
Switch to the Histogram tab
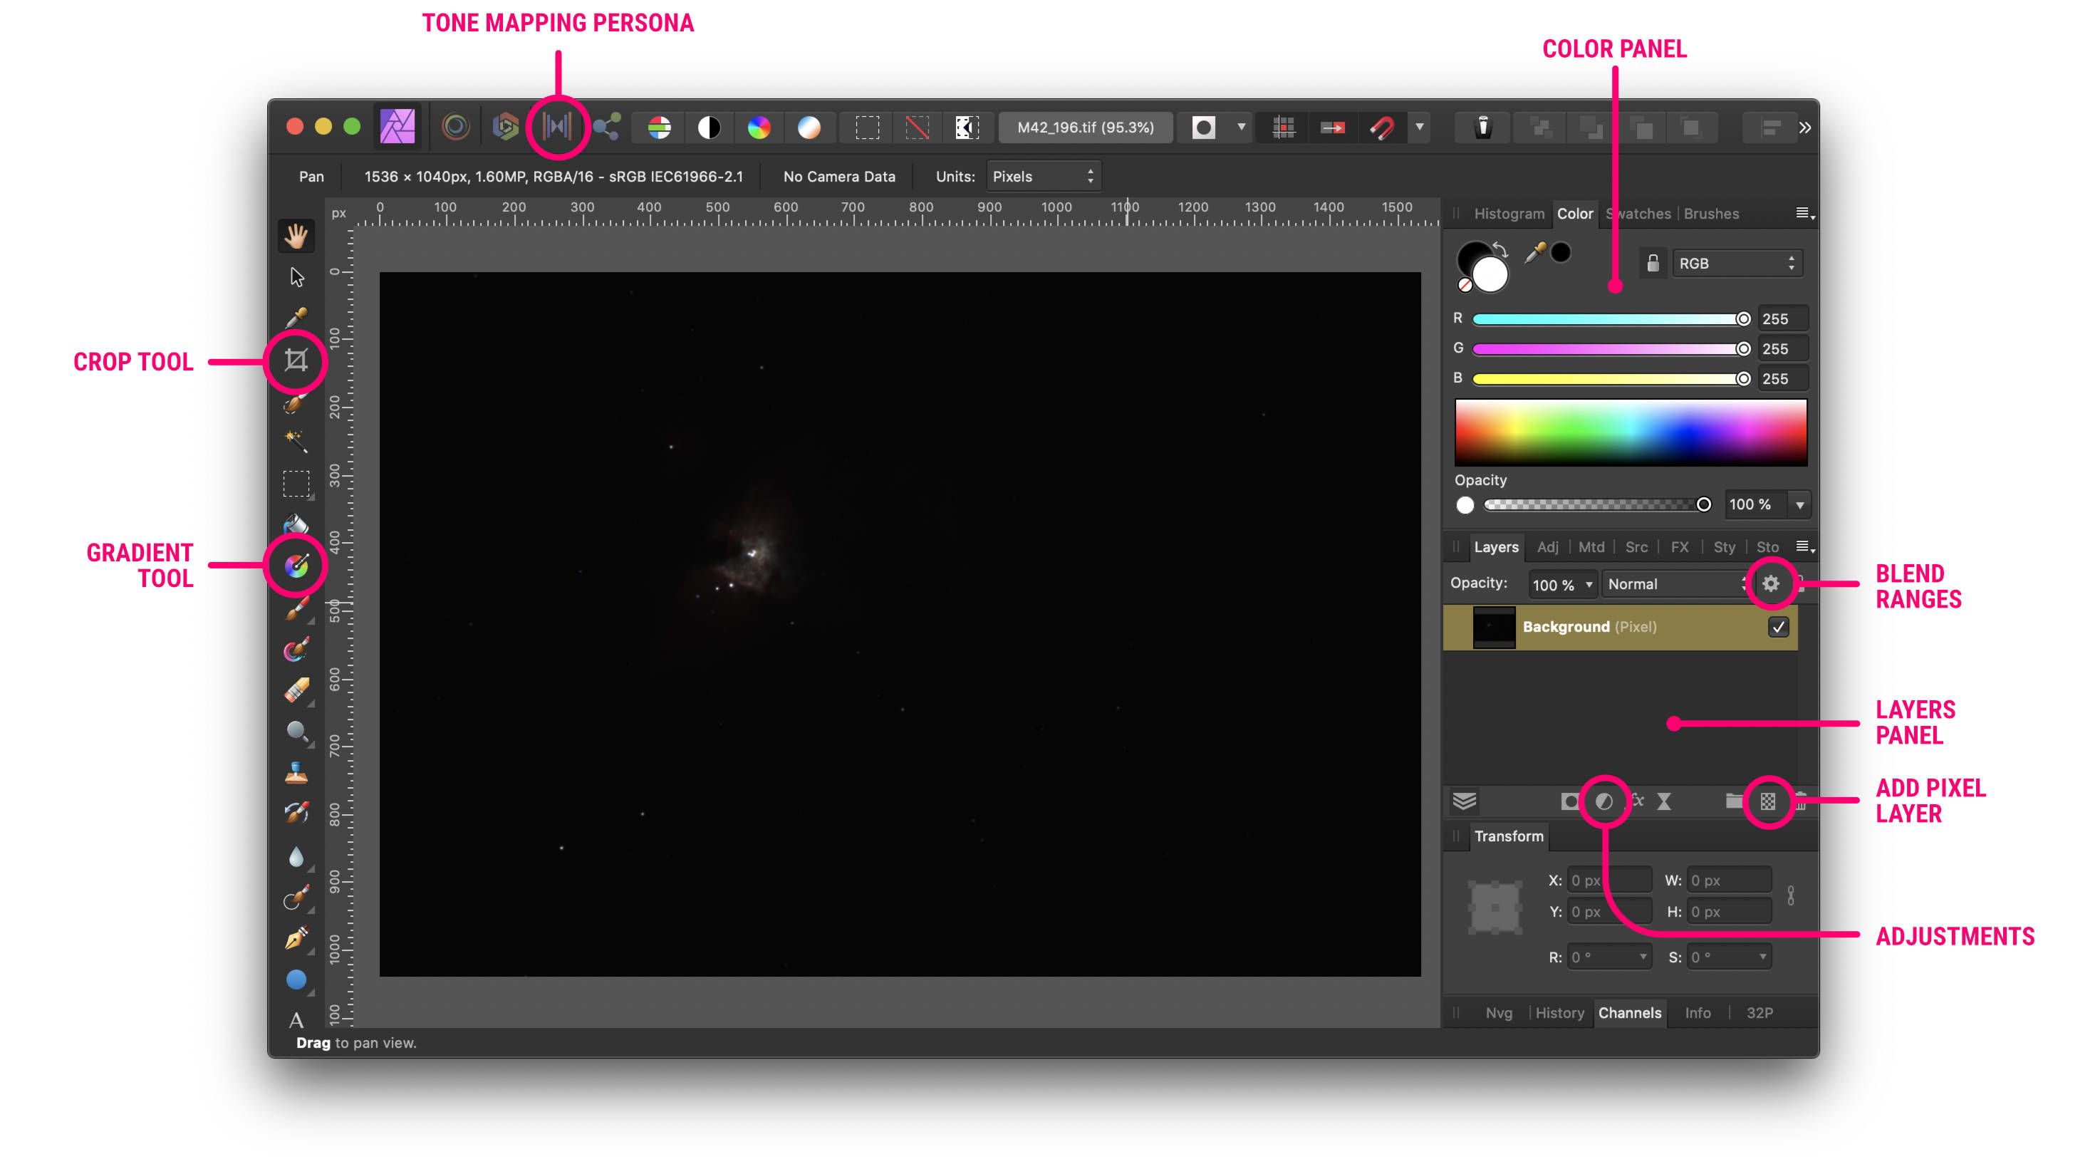coord(1509,214)
